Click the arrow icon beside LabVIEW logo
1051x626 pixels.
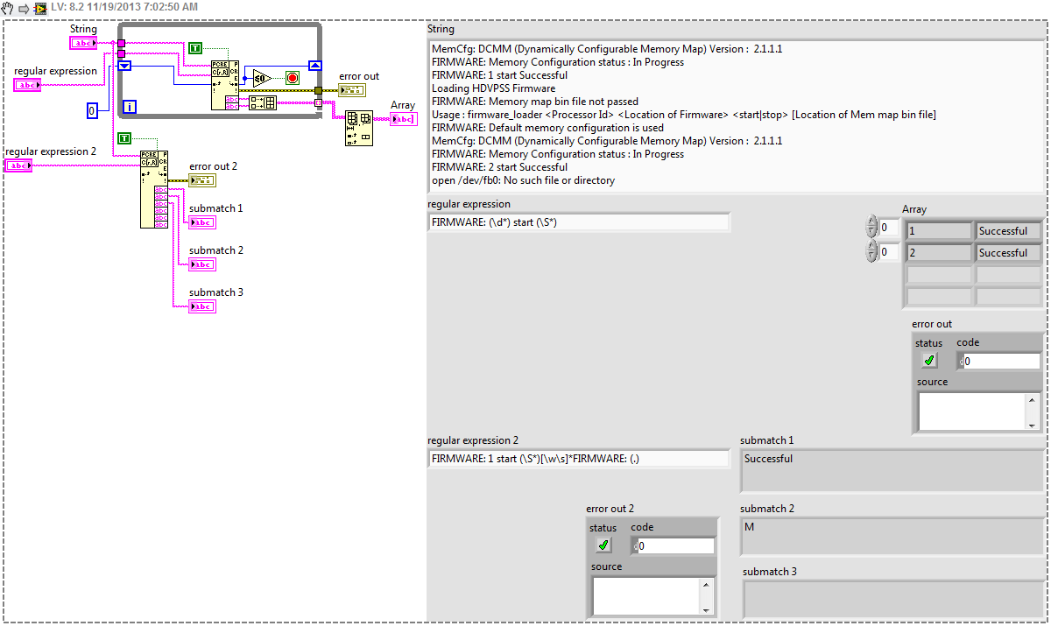tap(24, 7)
